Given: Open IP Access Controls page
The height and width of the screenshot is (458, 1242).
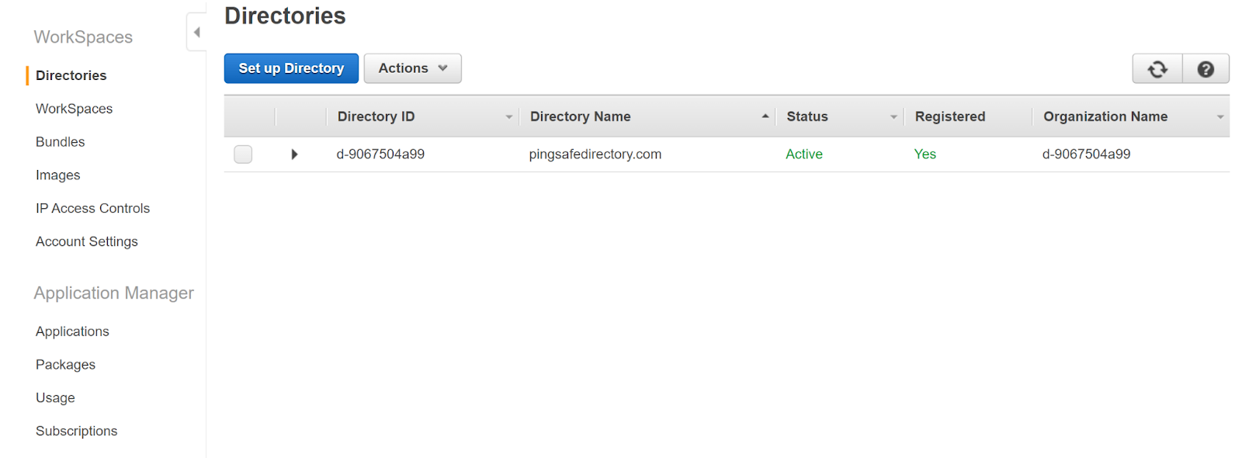Looking at the screenshot, I should point(92,208).
